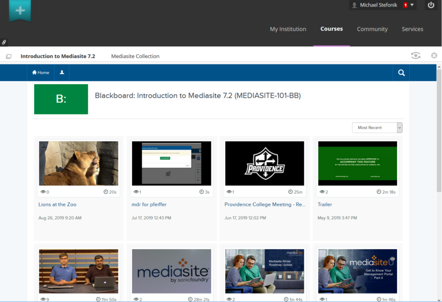Click scrollbar down arrow
The image size is (442, 302).
[x=439, y=299]
